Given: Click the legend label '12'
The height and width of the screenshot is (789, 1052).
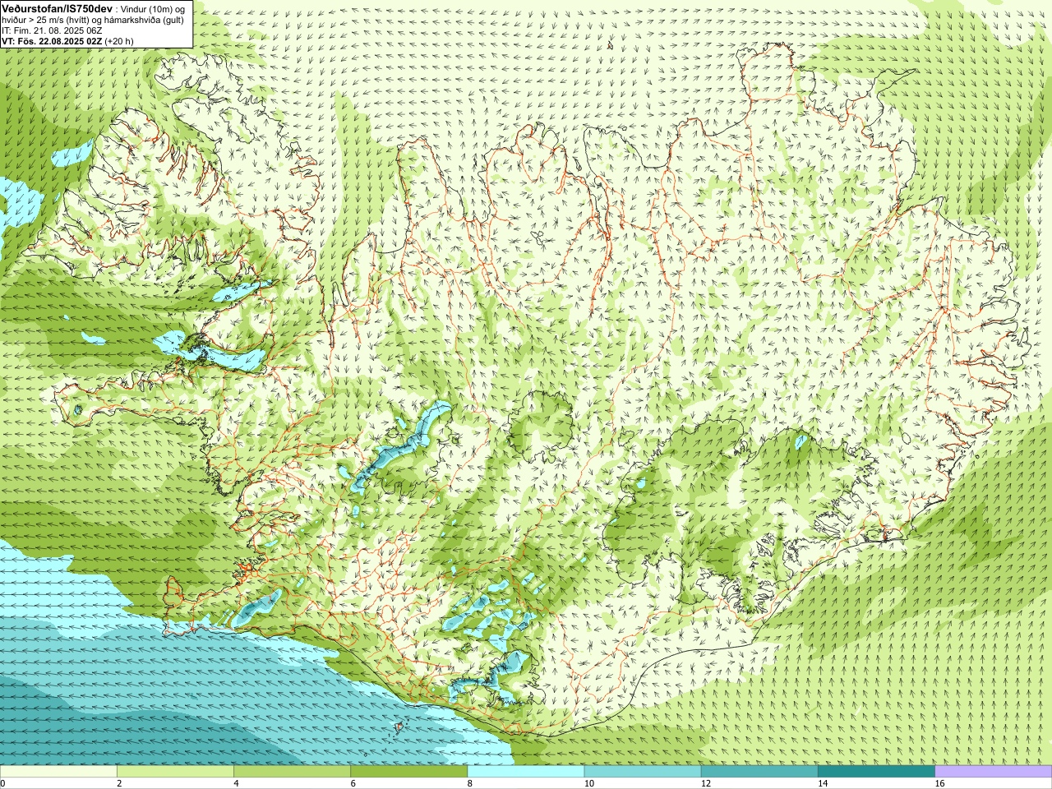Looking at the screenshot, I should [706, 783].
